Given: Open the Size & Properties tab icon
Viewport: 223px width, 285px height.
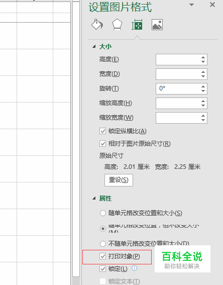Looking at the screenshot, I should point(137,25).
